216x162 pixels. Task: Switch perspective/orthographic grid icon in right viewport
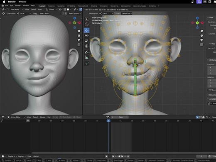pyautogui.click(x=201, y=44)
